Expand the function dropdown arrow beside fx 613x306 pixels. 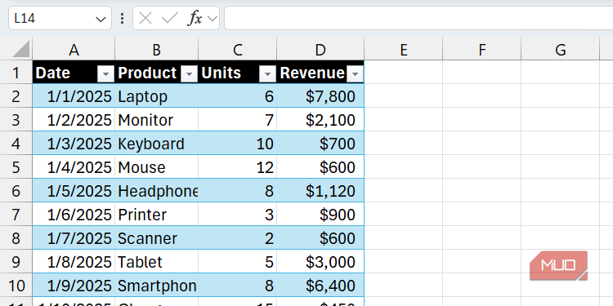tap(213, 18)
